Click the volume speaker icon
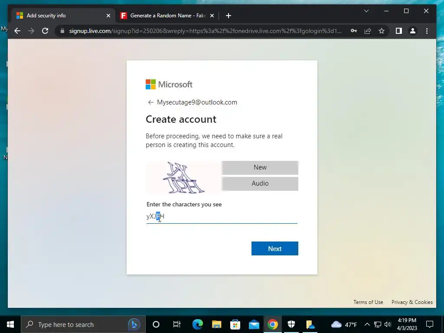Image resolution: width=444 pixels, height=333 pixels. click(x=388, y=324)
